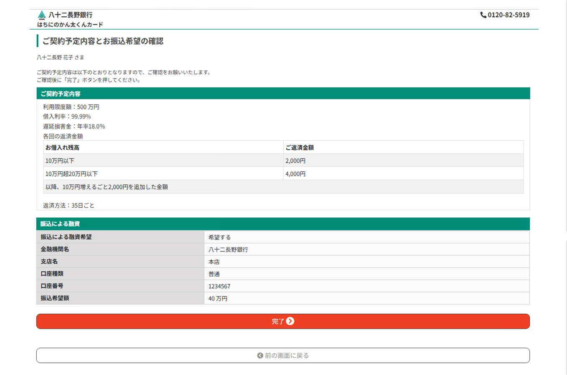The height and width of the screenshot is (375, 567).
Task: Click the arrow icon on the 完了 button
Action: pyautogui.click(x=290, y=321)
